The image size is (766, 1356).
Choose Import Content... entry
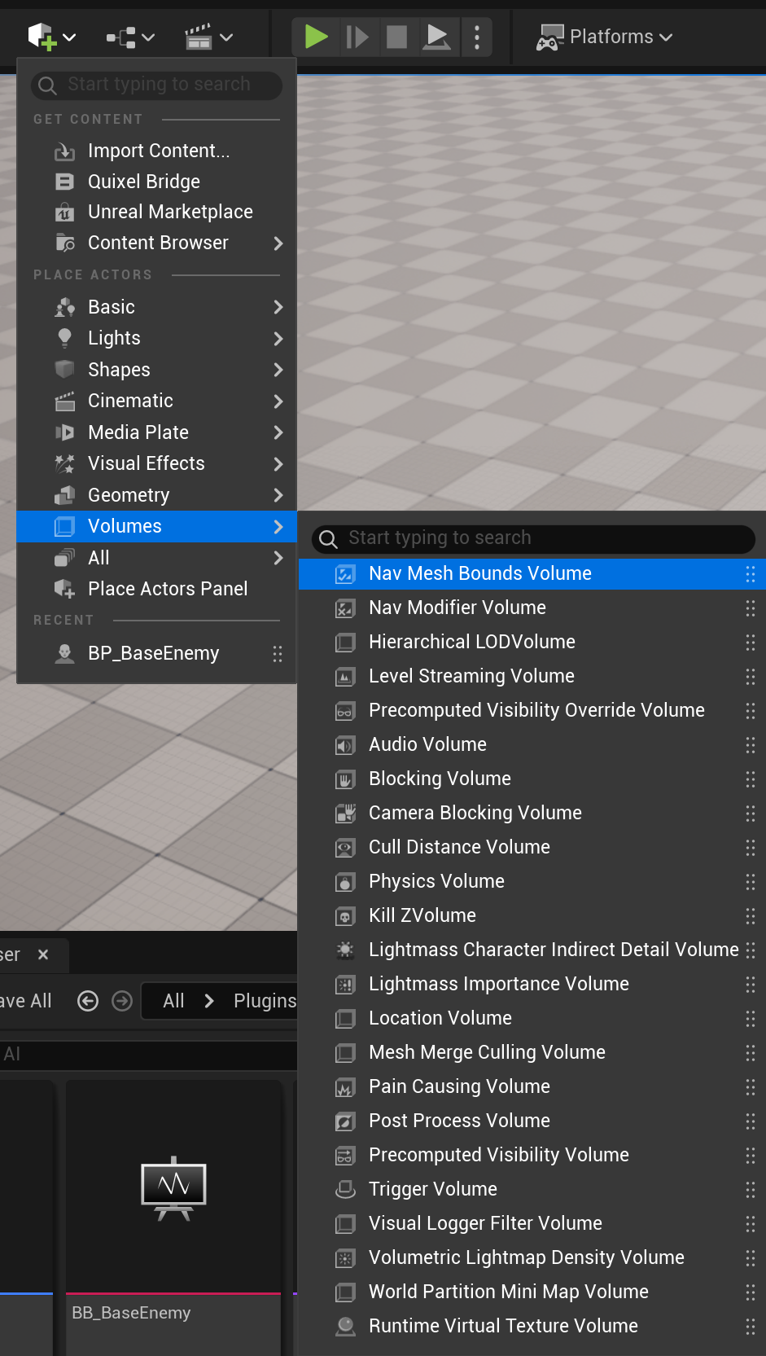coord(156,151)
